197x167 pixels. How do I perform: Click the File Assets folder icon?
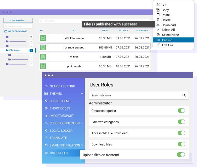coord(7,50)
